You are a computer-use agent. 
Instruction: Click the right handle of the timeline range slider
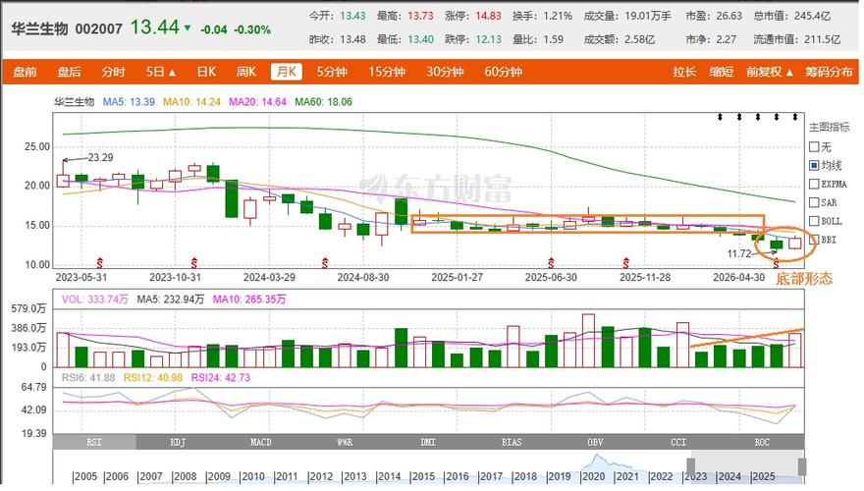point(802,466)
